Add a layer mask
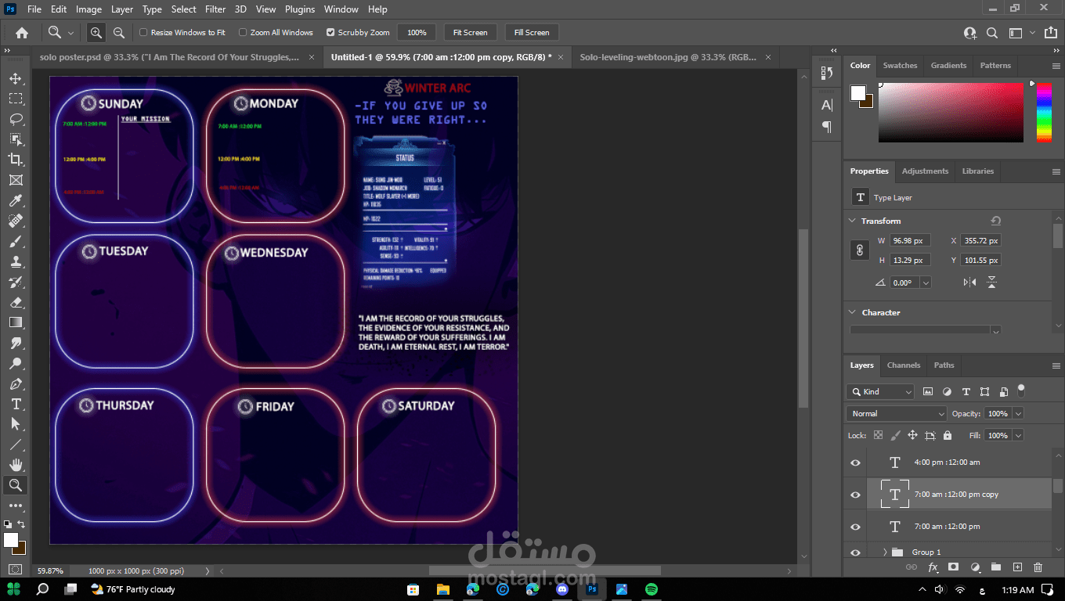Image resolution: width=1065 pixels, height=601 pixels. [953, 567]
